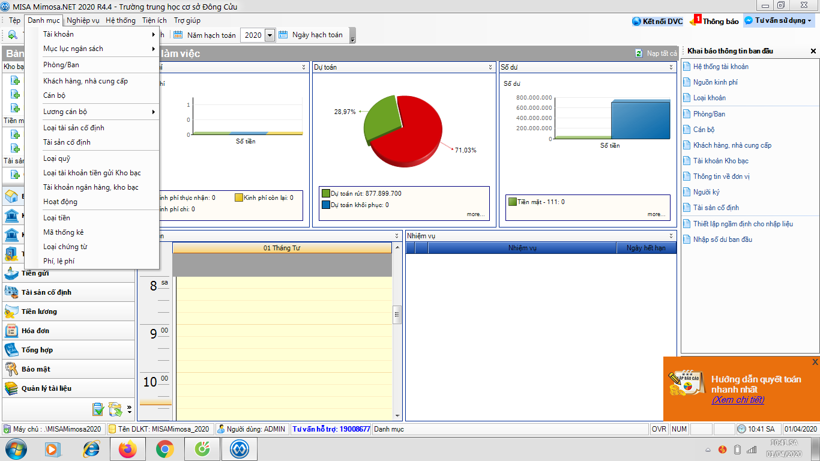Open Loại khoản setup link
Image resolution: width=820 pixels, height=461 pixels.
(709, 98)
